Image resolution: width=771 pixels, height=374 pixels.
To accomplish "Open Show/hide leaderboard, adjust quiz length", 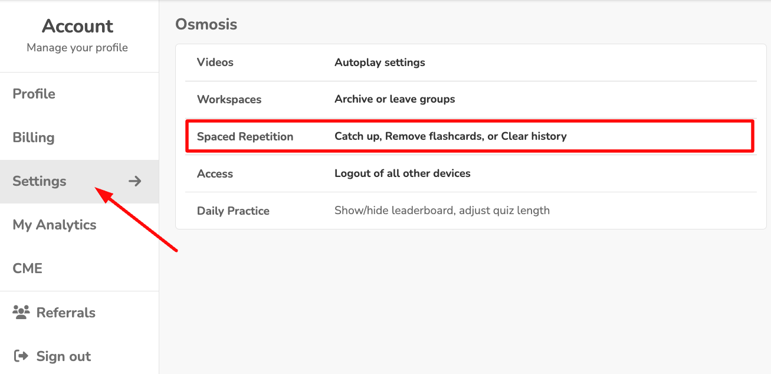I will pyautogui.click(x=442, y=211).
